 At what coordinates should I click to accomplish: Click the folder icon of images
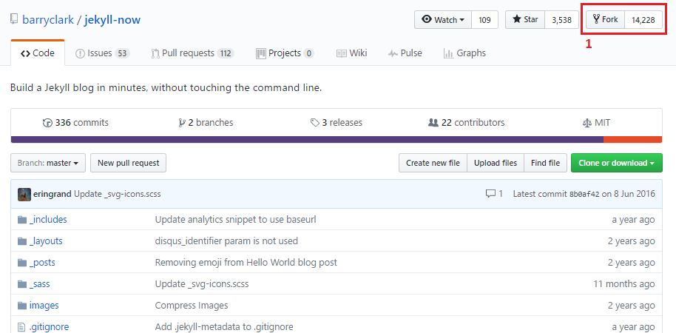pos(22,306)
